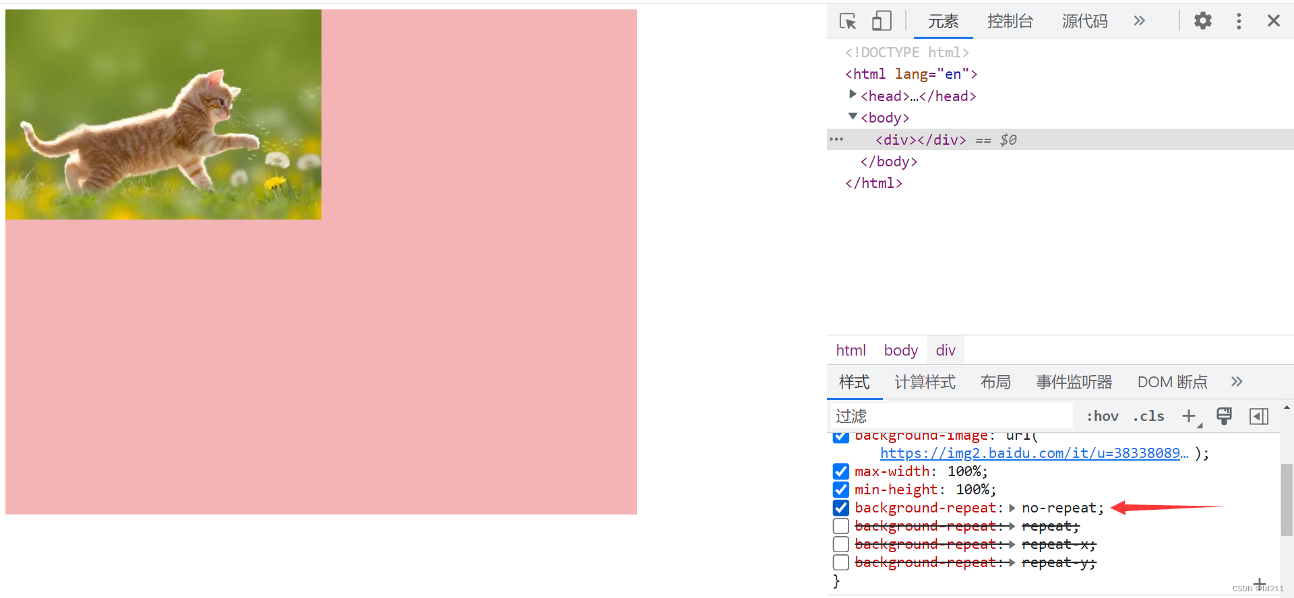
Task: Select body in the breadcrumb
Action: click(x=901, y=350)
